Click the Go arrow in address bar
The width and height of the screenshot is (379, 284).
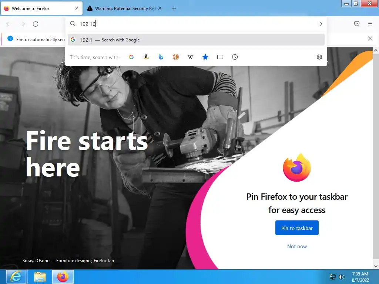tap(319, 24)
